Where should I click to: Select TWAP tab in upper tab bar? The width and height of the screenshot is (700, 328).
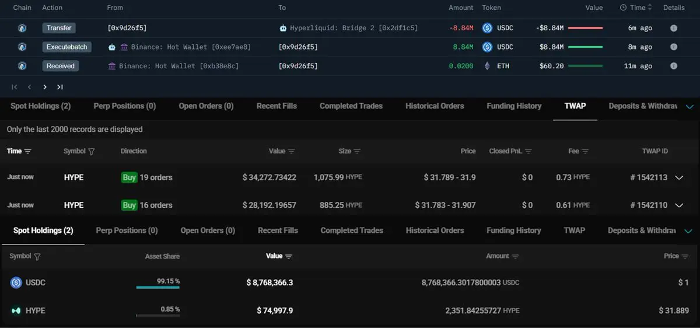(x=575, y=106)
